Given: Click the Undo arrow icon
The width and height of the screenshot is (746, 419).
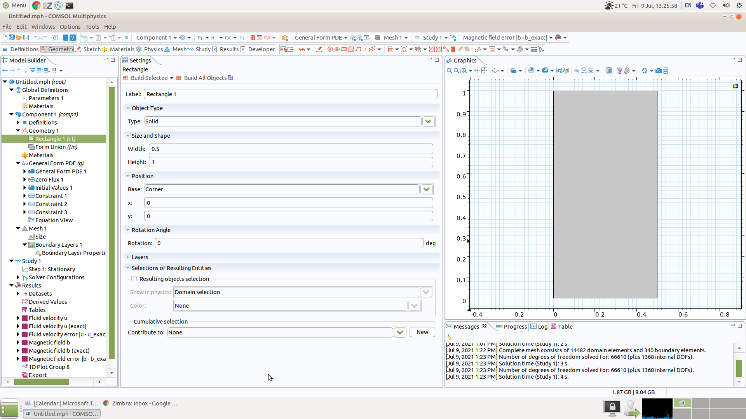Looking at the screenshot, I should [37, 38].
